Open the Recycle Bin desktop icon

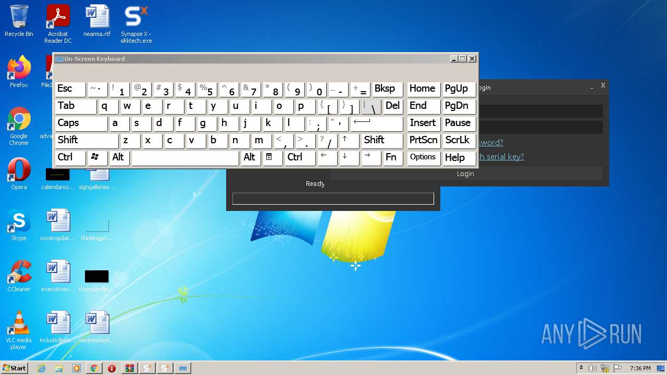[19, 21]
